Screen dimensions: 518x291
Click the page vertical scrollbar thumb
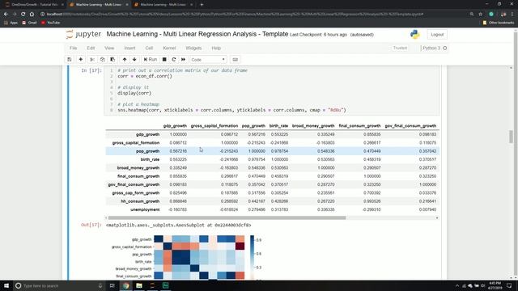pos(511,137)
